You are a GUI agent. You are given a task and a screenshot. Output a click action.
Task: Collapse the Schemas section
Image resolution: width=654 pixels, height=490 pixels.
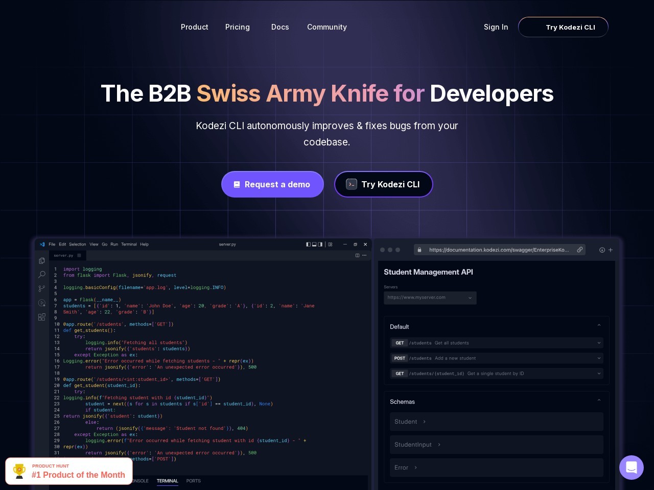tap(599, 400)
